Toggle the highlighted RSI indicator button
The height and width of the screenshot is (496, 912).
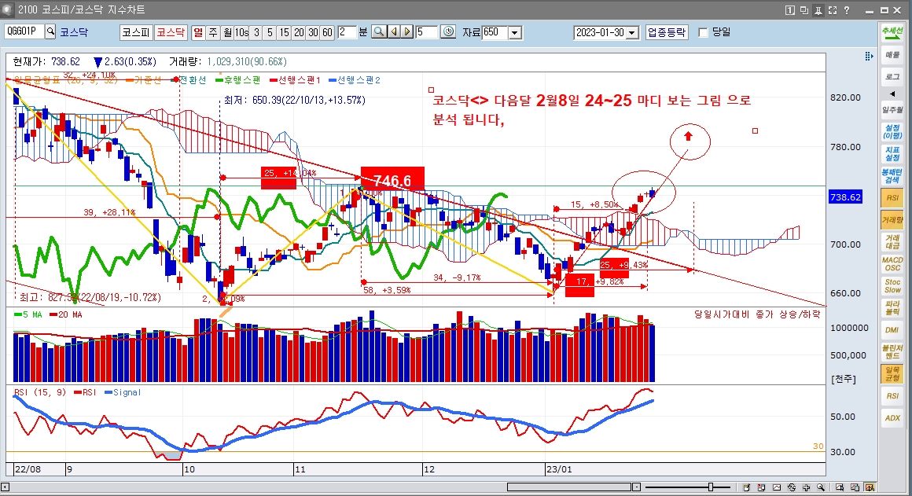coord(892,198)
